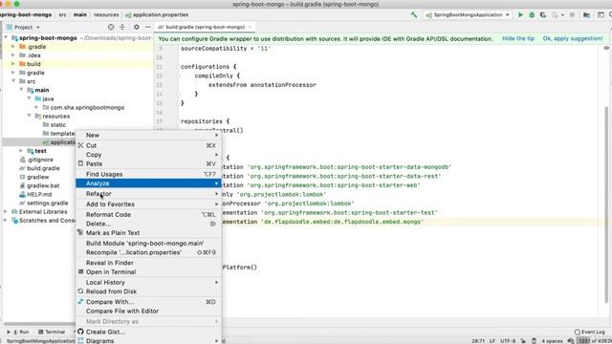Choose Compare File with Editor

148,312
